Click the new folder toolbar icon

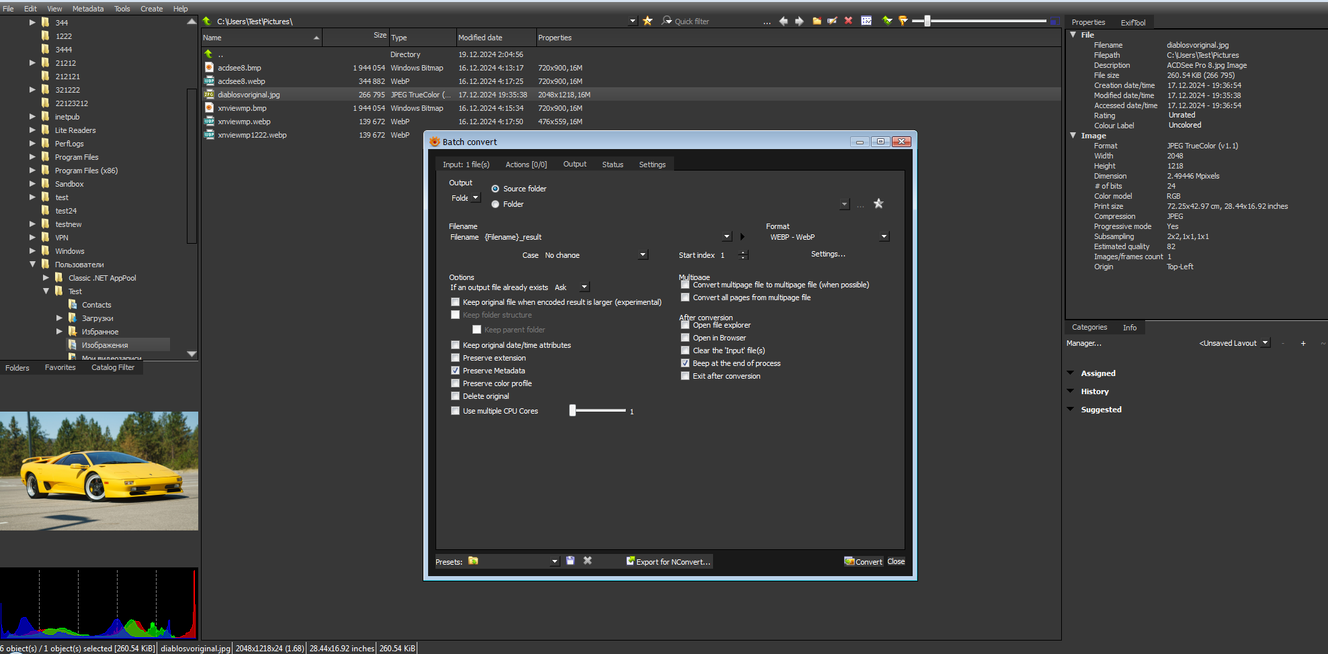(817, 21)
